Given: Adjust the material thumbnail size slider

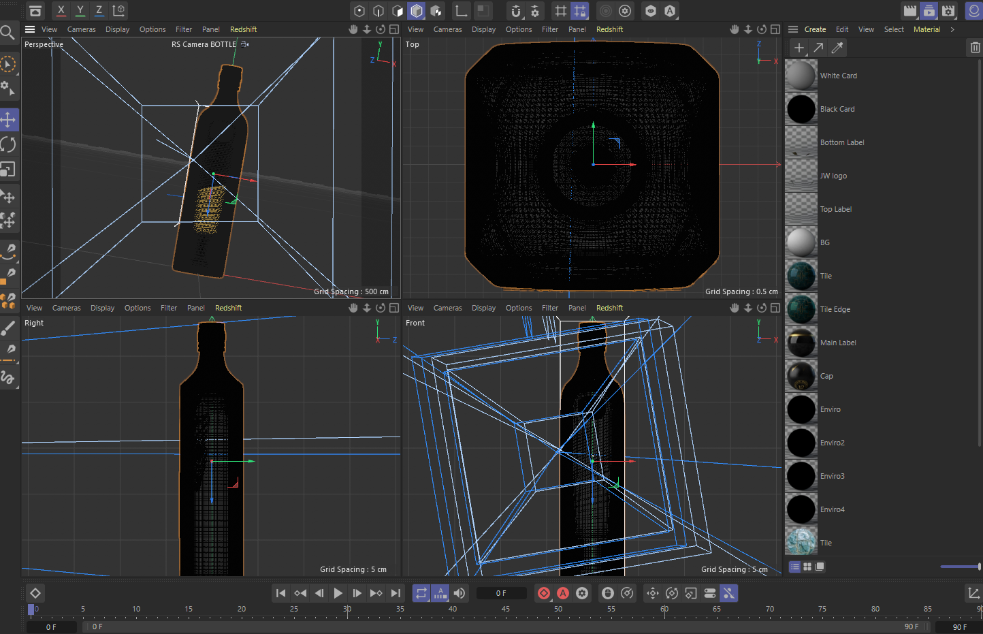Looking at the screenshot, I should (x=960, y=567).
